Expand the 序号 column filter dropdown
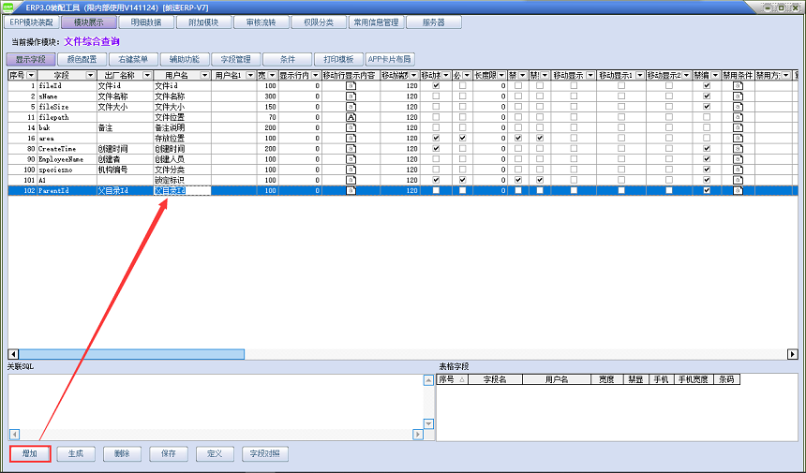The width and height of the screenshot is (806, 473). click(32, 75)
